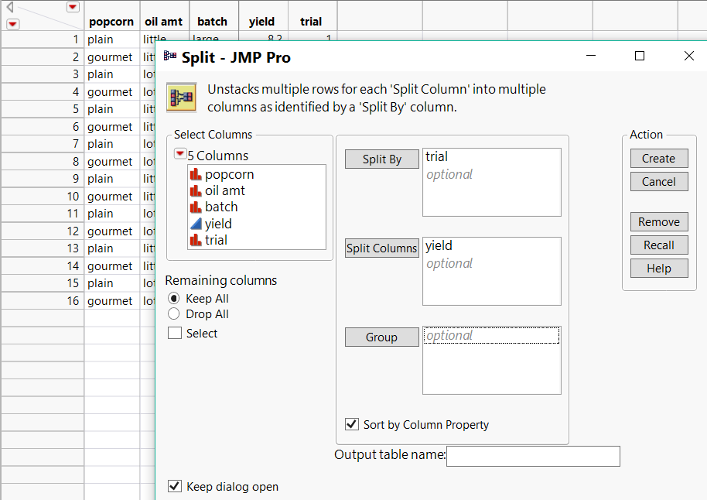Image resolution: width=707 pixels, height=500 pixels.
Task: Click the Group role button
Action: click(x=381, y=337)
